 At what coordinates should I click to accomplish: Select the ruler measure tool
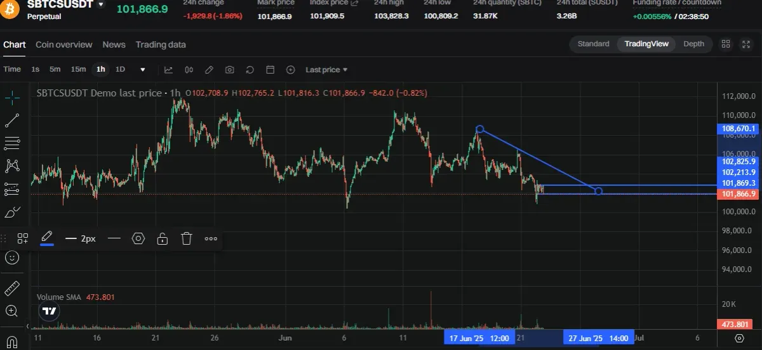pos(12,288)
